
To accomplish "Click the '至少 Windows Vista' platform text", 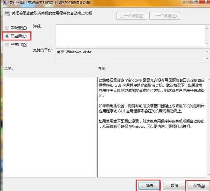I will [74, 52].
